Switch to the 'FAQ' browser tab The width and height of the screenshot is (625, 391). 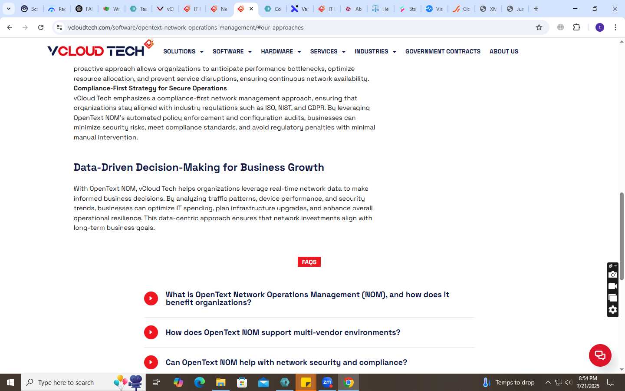click(84, 9)
